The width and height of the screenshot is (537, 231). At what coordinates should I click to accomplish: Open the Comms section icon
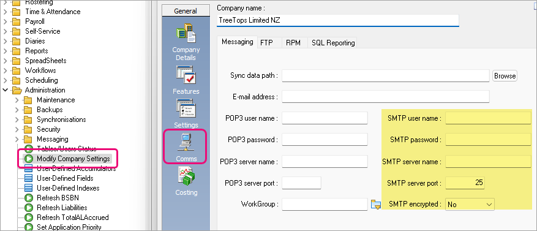point(186,142)
